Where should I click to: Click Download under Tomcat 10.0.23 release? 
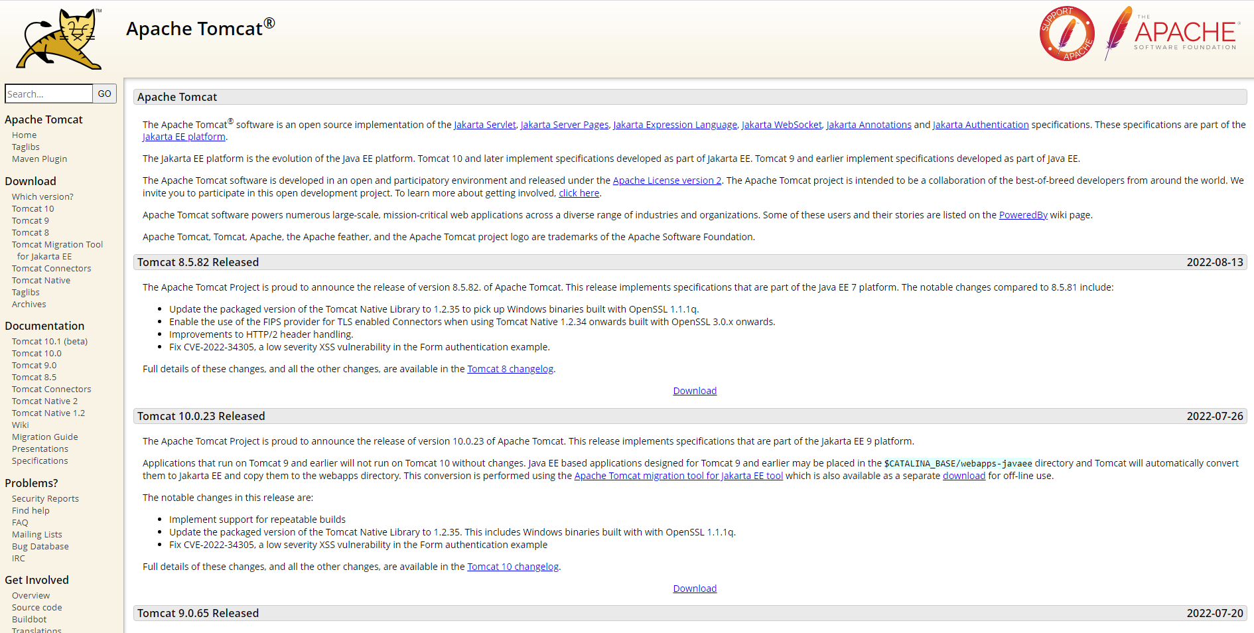click(x=695, y=589)
